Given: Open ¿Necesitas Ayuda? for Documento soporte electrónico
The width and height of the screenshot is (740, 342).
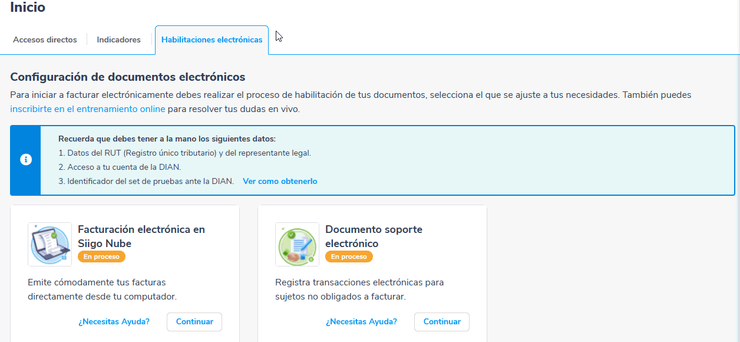Looking at the screenshot, I should (x=361, y=322).
